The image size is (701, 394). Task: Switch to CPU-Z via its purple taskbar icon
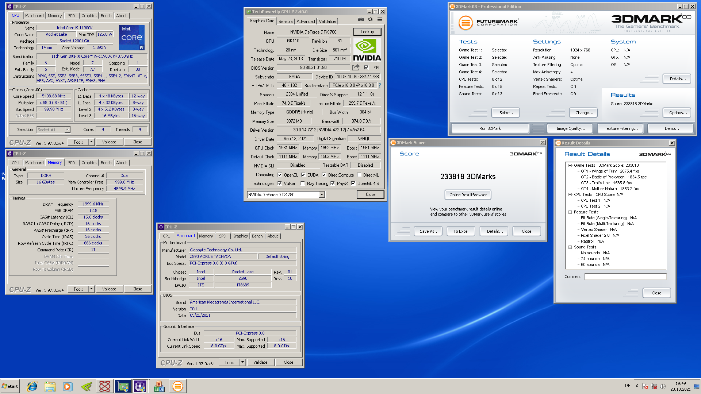[140, 386]
